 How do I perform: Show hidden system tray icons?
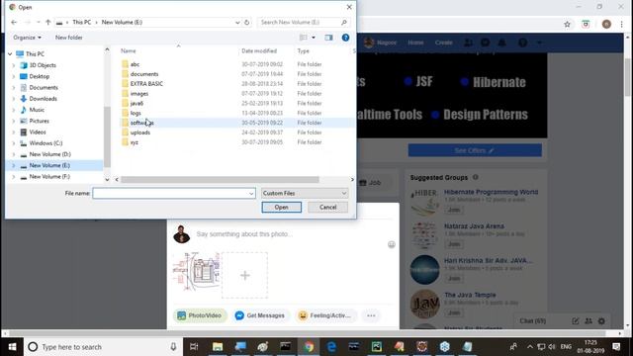pyautogui.click(x=530, y=347)
